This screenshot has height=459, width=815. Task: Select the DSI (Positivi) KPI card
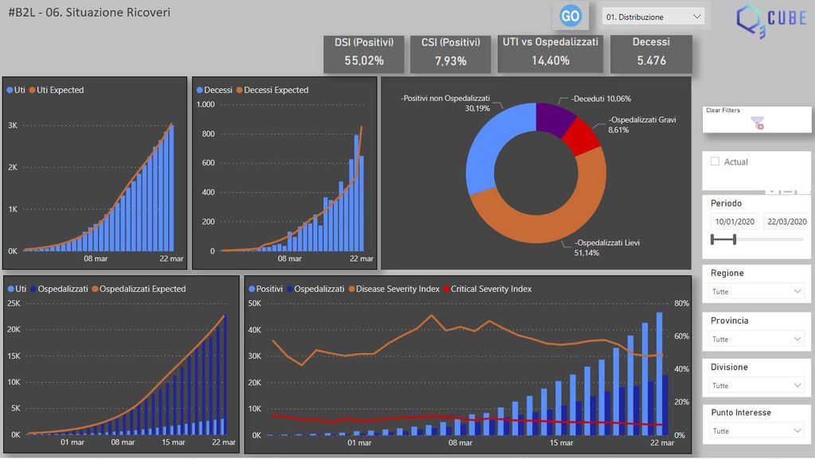[363, 53]
